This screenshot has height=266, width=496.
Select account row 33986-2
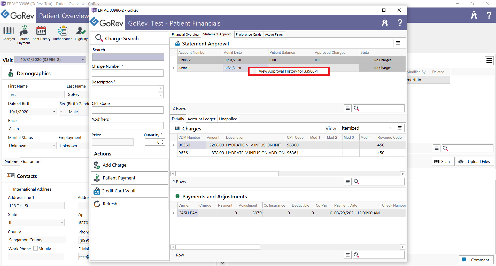[291, 60]
